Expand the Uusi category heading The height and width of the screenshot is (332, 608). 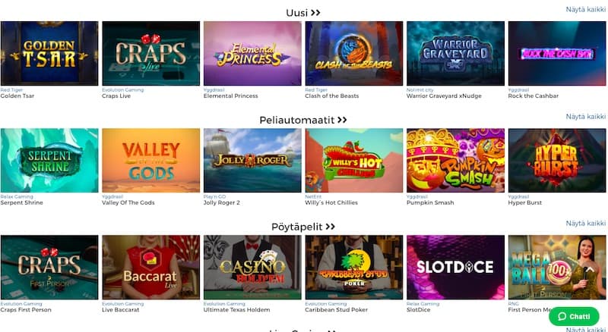[302, 13]
